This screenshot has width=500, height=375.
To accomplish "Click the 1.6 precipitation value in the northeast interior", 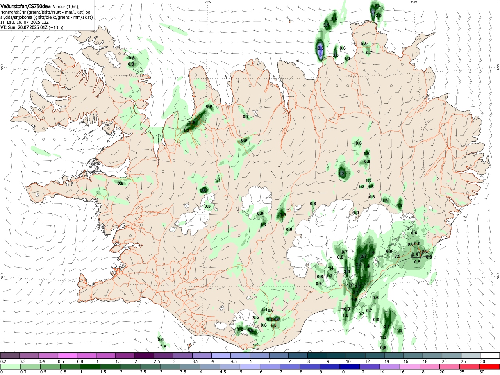I will point(367,154).
